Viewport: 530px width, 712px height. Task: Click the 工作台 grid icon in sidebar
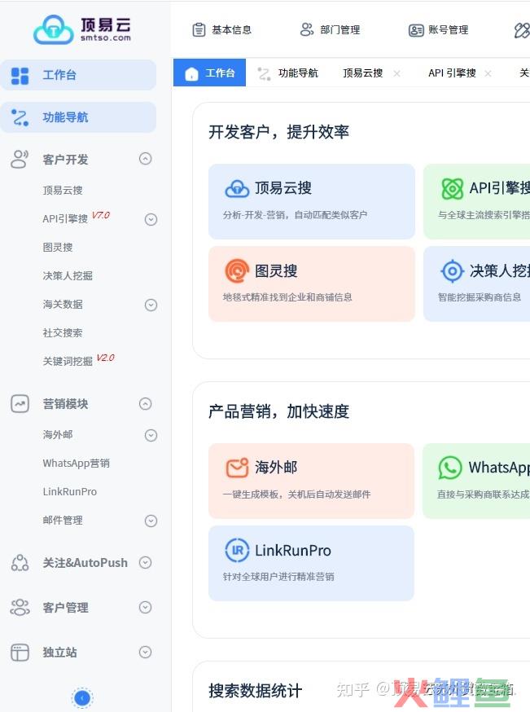[x=20, y=76]
